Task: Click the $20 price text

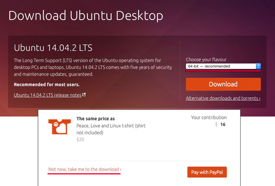Action: coord(80,139)
